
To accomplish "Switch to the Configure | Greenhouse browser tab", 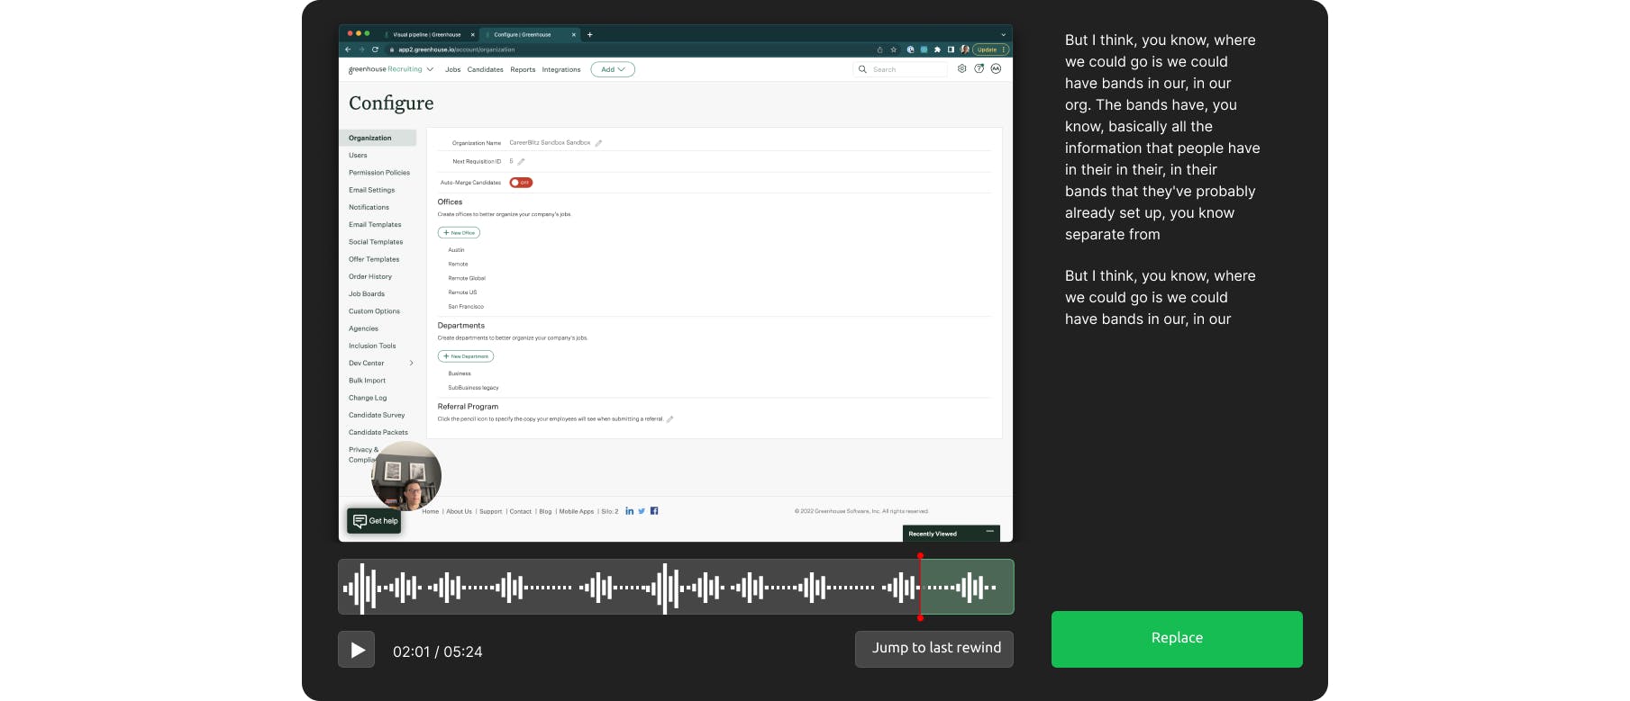I will click(x=529, y=35).
